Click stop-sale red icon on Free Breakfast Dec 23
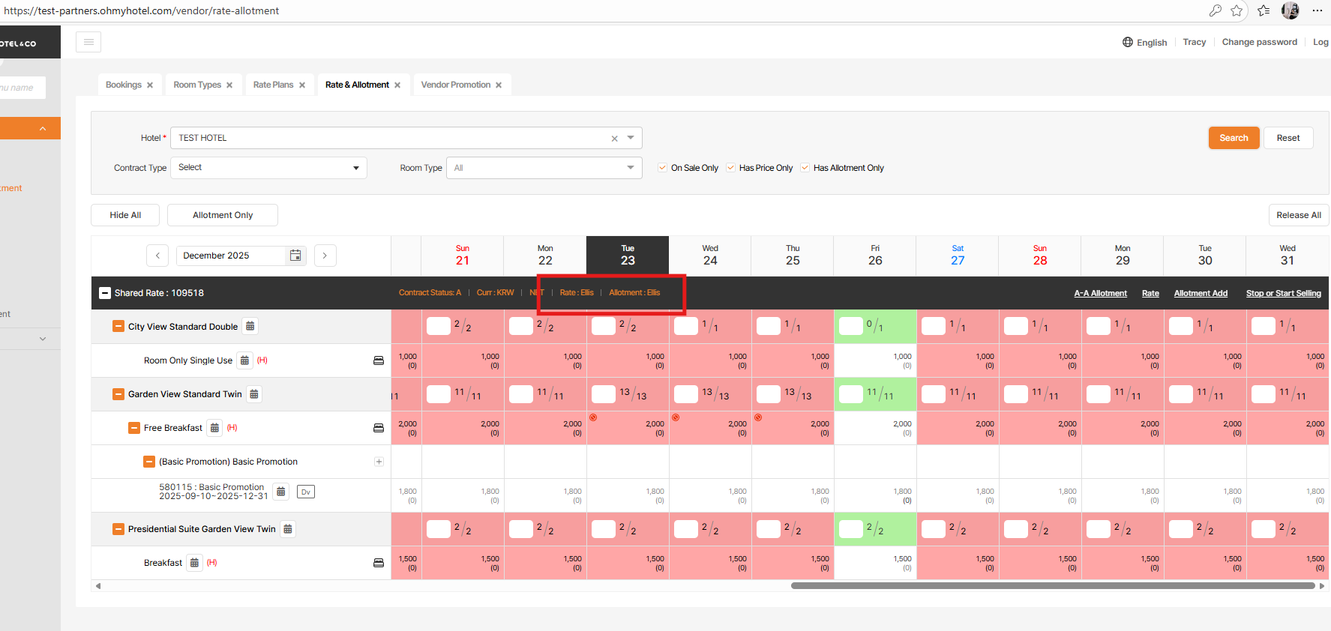Image resolution: width=1331 pixels, height=631 pixels. [593, 417]
